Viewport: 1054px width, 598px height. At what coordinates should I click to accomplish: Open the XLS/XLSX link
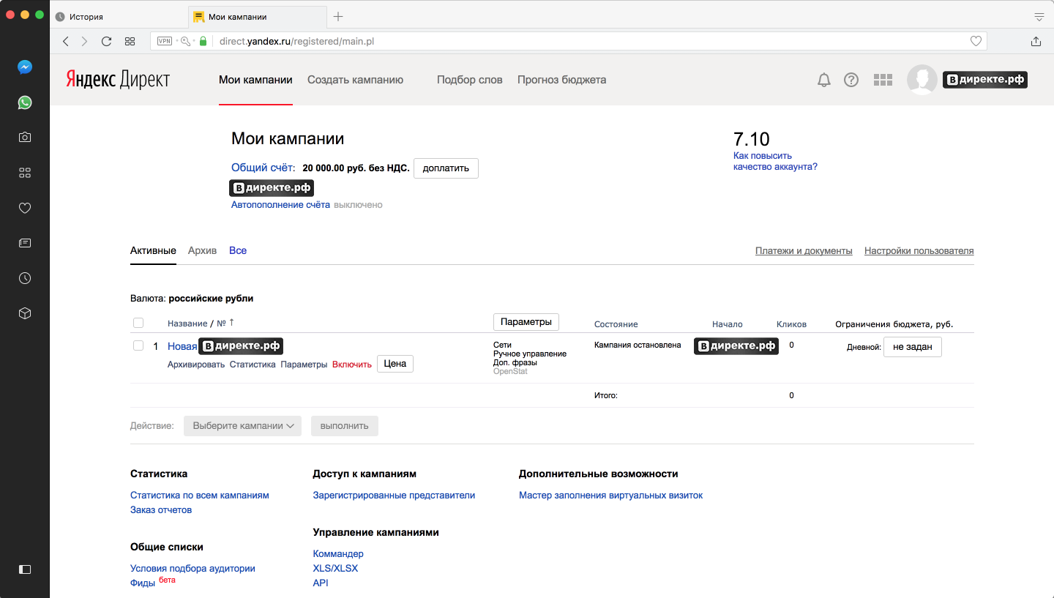point(335,569)
